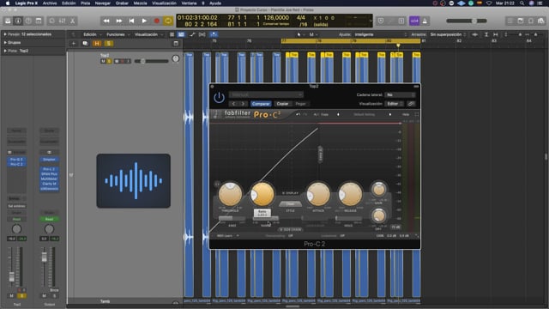
Task: Open the Edición menu in tracks area
Action: pos(92,34)
